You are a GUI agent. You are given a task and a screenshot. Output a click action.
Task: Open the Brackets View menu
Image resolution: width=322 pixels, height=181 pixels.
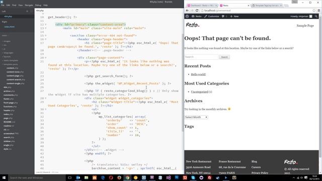(20, 5)
